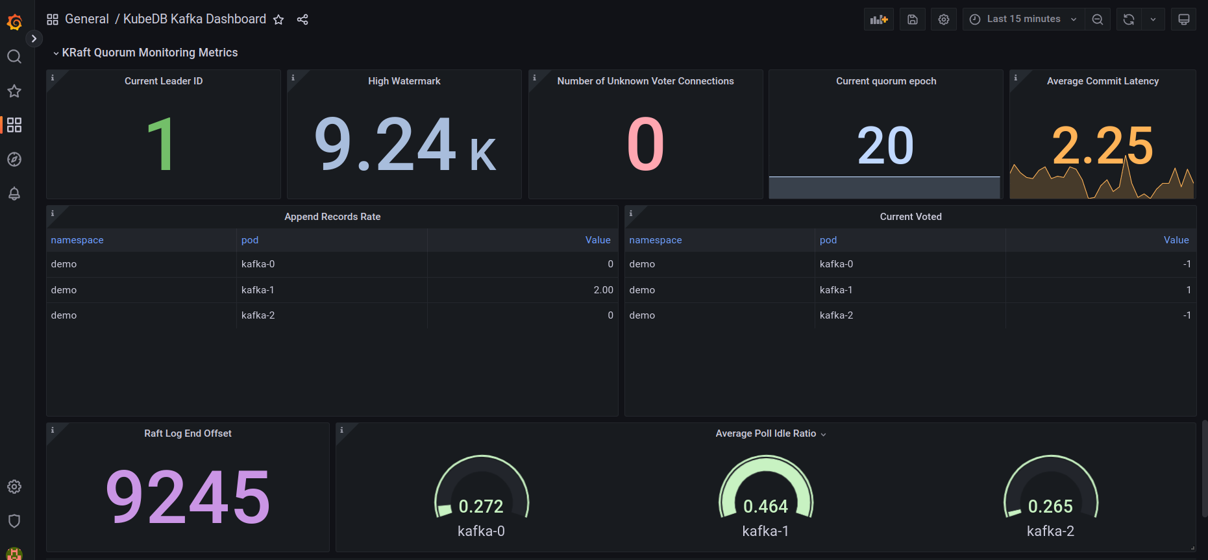
Task: Open the Search dashboards icon in the sidebar
Action: click(x=14, y=57)
